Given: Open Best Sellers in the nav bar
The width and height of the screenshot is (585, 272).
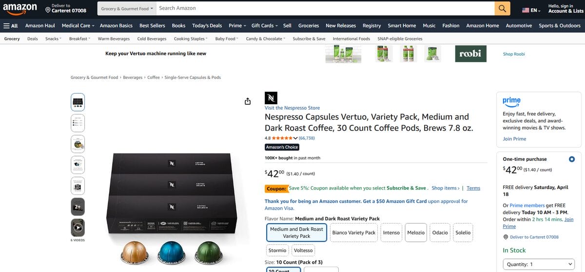Looking at the screenshot, I should click(x=152, y=25).
